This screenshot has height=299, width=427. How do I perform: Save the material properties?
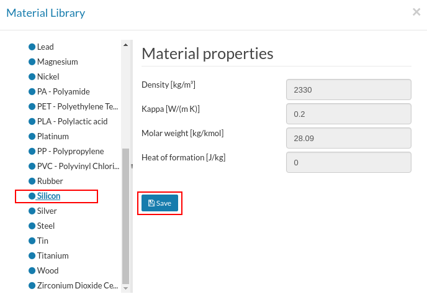click(160, 203)
